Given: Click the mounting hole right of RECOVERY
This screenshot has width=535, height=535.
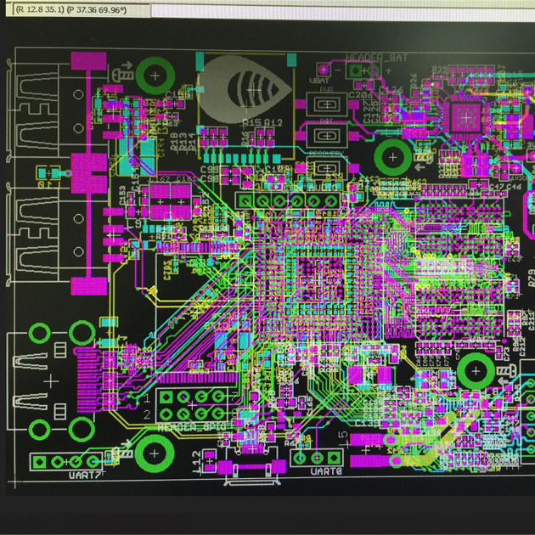Looking at the screenshot, I should [392, 156].
